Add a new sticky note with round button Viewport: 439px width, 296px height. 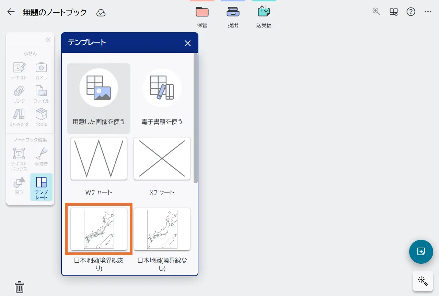tap(421, 252)
